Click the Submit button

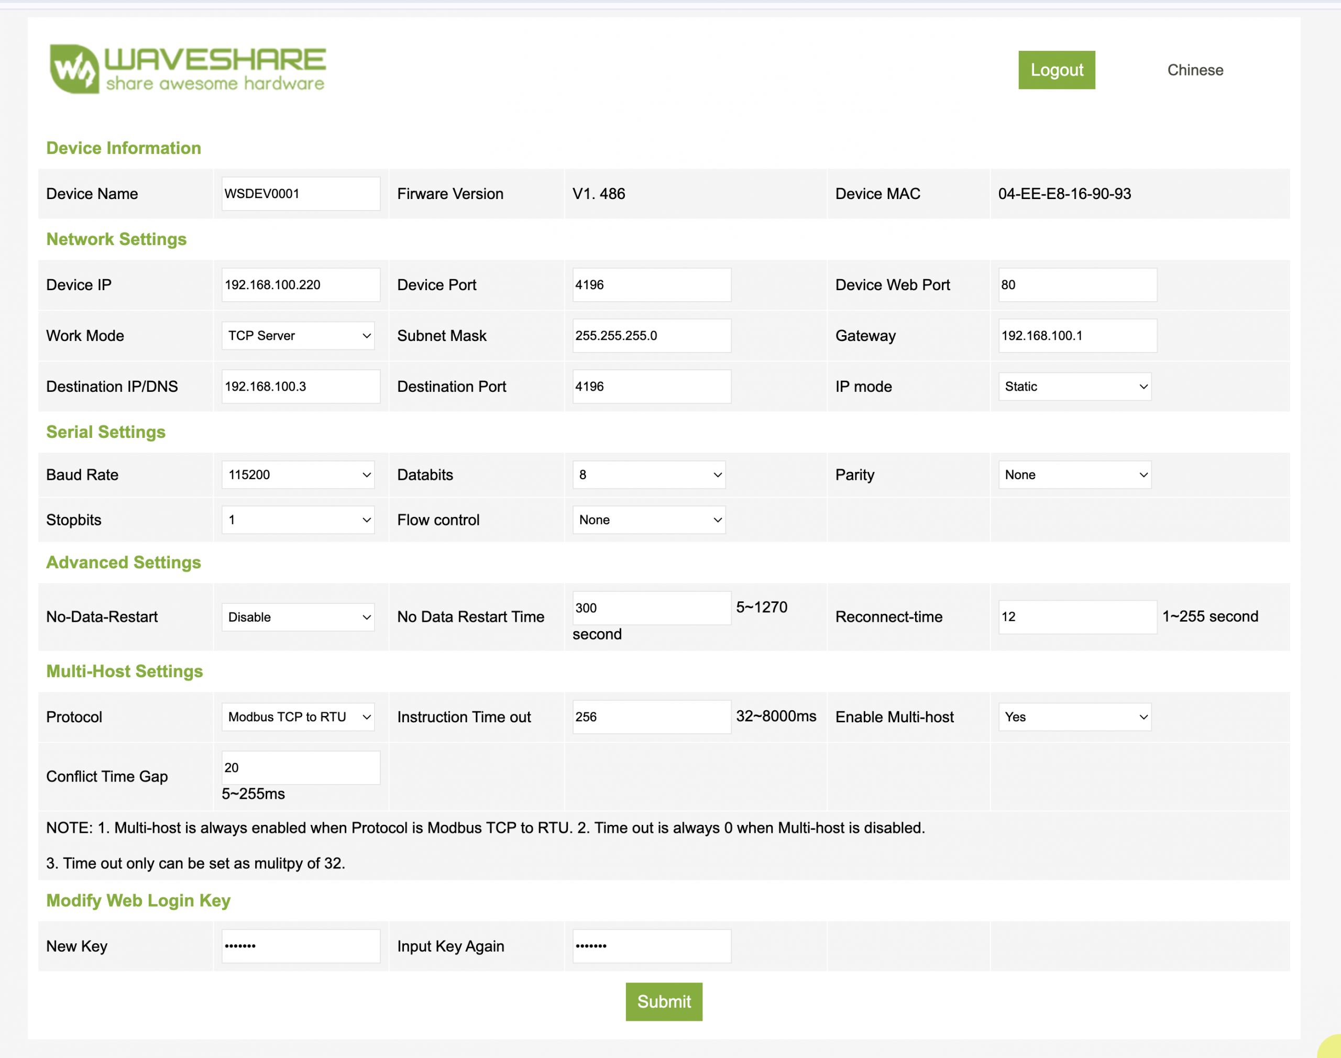(x=663, y=1001)
